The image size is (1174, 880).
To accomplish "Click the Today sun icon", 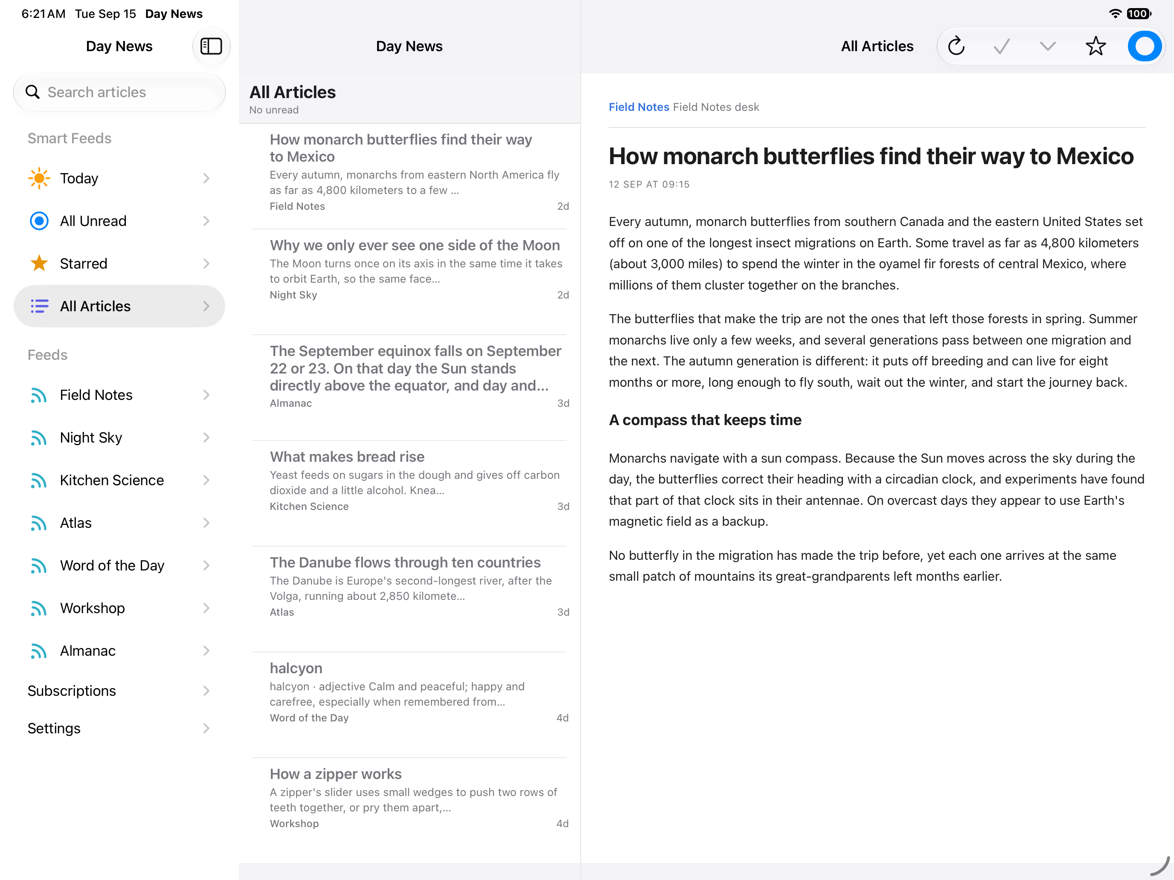I will click(x=39, y=178).
